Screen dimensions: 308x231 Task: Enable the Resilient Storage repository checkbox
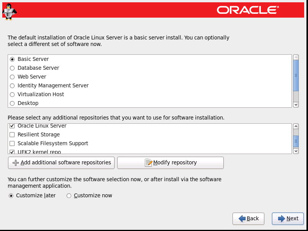coord(12,135)
